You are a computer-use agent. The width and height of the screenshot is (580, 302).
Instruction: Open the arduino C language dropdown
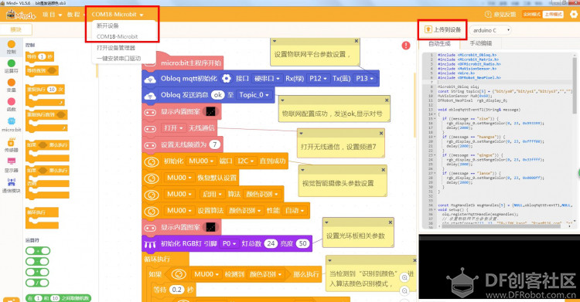tap(490, 30)
